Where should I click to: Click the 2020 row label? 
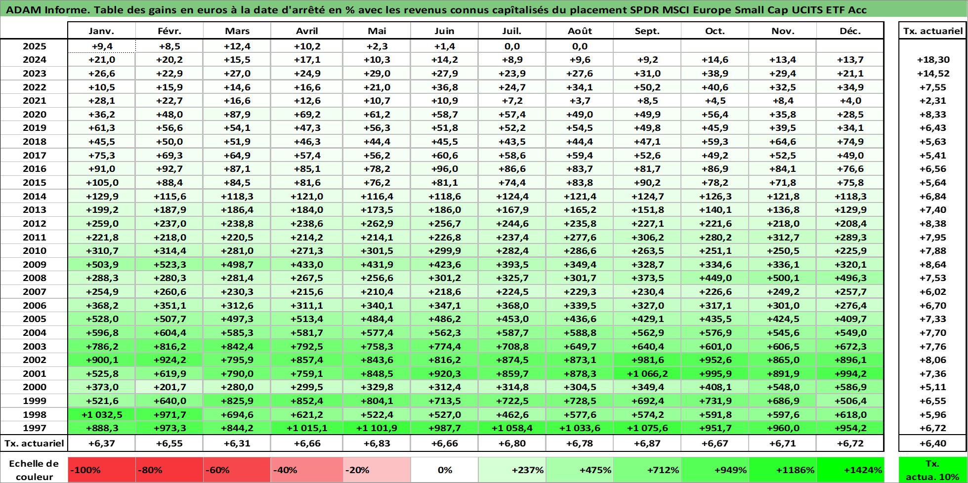point(34,115)
